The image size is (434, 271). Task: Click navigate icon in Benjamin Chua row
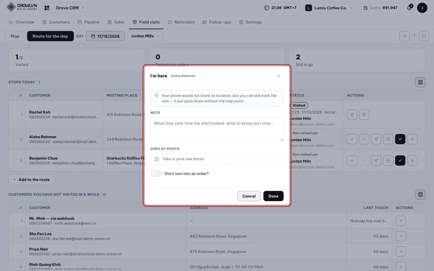pos(376,160)
